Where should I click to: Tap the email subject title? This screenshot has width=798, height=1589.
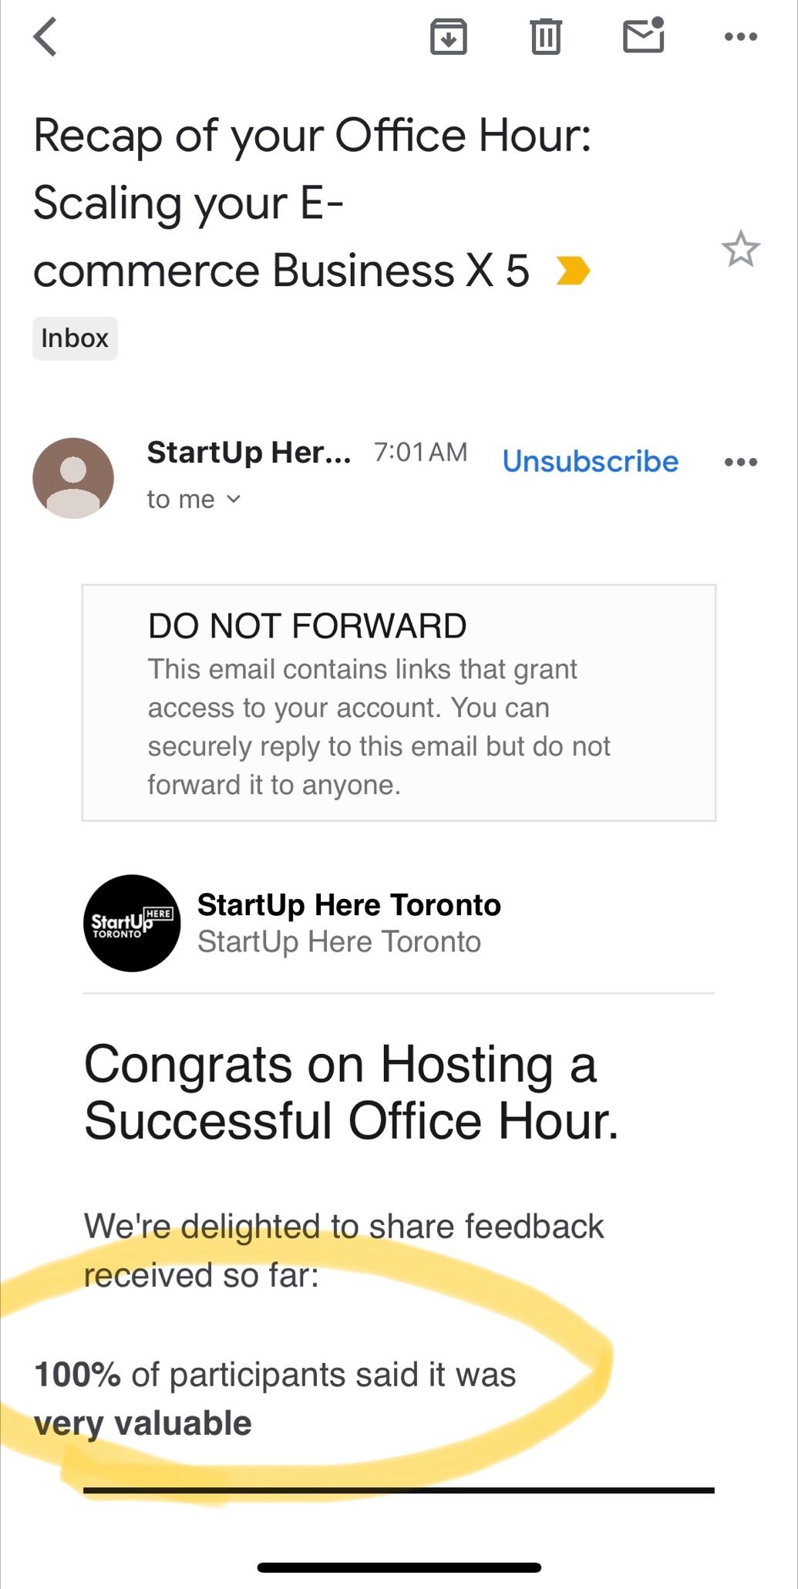click(311, 202)
